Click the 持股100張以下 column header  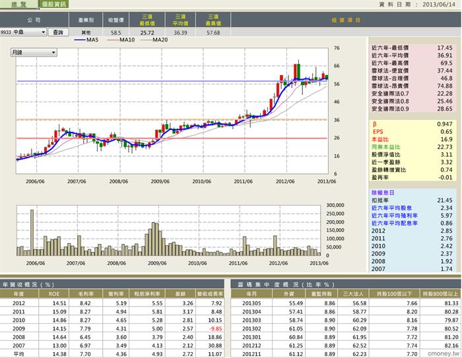click(395, 294)
